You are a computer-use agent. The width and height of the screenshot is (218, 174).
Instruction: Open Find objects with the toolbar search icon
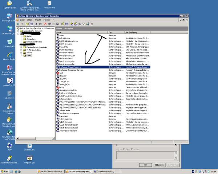pyautogui.click(x=88, y=24)
